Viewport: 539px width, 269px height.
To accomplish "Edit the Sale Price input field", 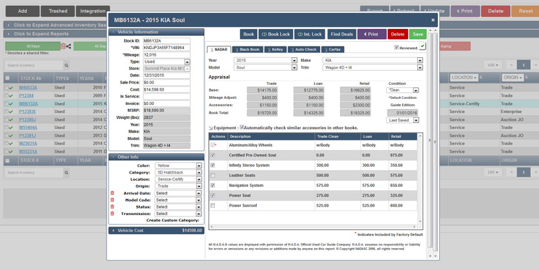I will [x=166, y=83].
